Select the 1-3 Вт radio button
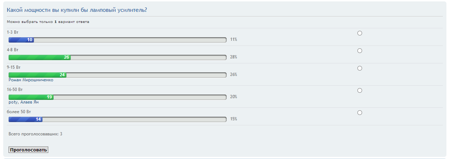 (x=360, y=33)
